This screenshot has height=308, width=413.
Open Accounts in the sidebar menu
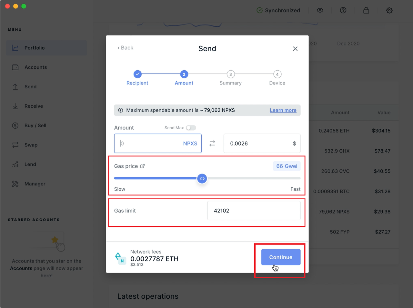coord(46,67)
